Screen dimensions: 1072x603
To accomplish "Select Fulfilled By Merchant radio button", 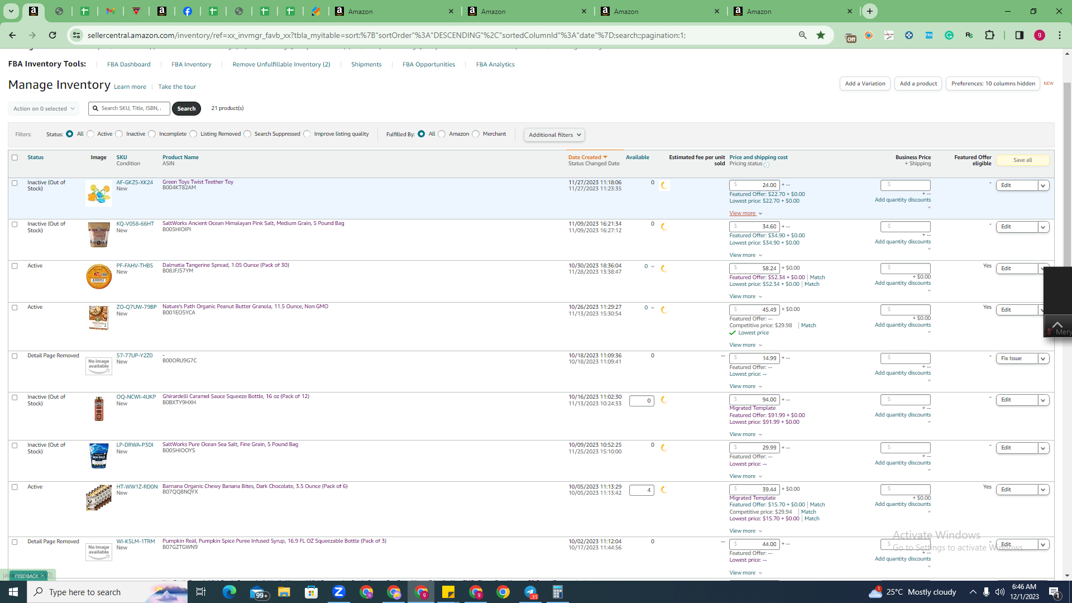I will (476, 134).
